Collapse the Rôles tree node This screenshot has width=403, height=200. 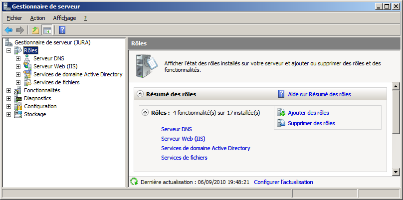coord(8,50)
